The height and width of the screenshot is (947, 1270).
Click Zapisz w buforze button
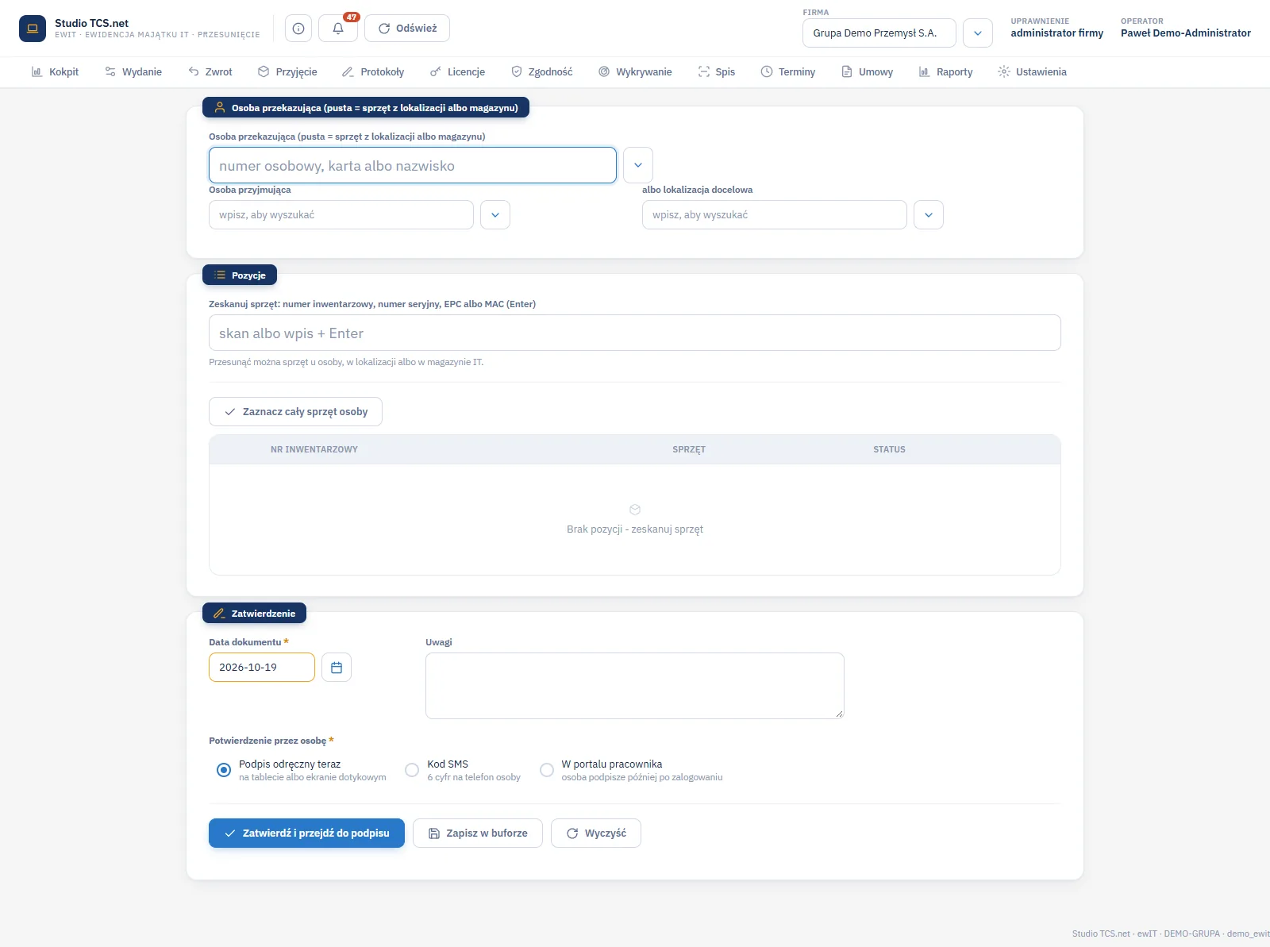[x=478, y=833]
